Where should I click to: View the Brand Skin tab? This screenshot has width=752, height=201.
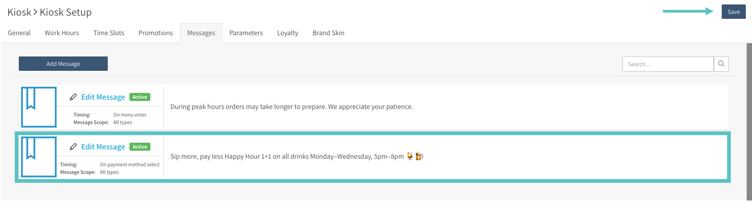point(328,33)
